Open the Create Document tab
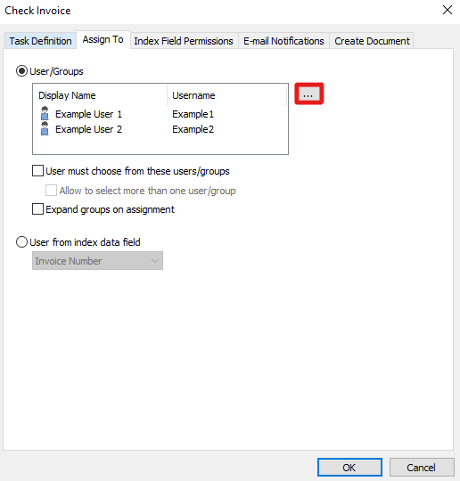This screenshot has height=481, width=460. click(372, 41)
